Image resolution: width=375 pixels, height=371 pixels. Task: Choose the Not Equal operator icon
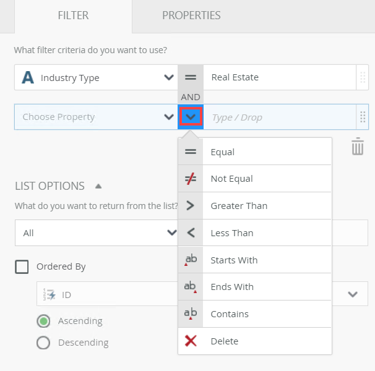(191, 179)
